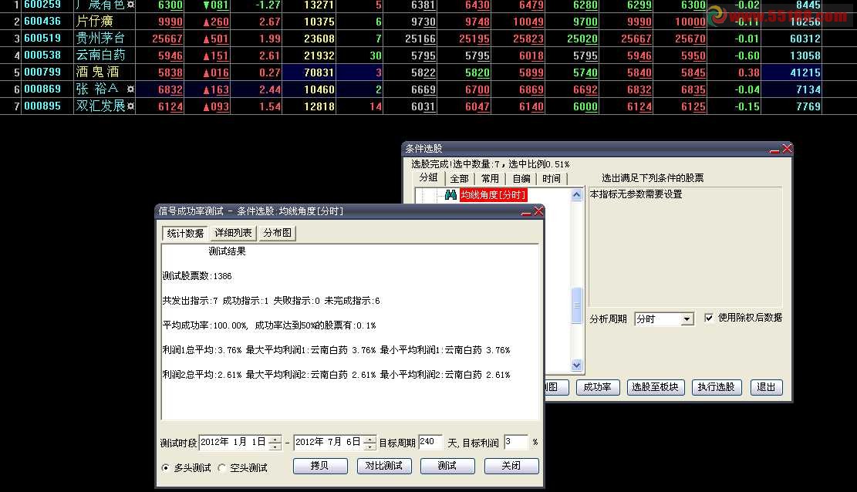Click the 拷贝 button
The image size is (857, 492).
[x=319, y=466]
